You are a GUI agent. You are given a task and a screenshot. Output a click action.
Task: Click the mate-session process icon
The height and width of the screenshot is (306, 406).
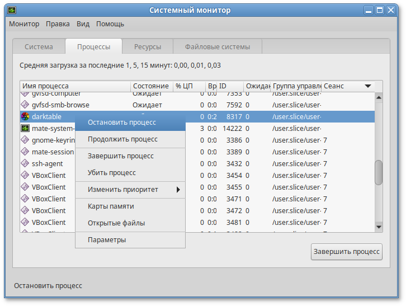25,152
